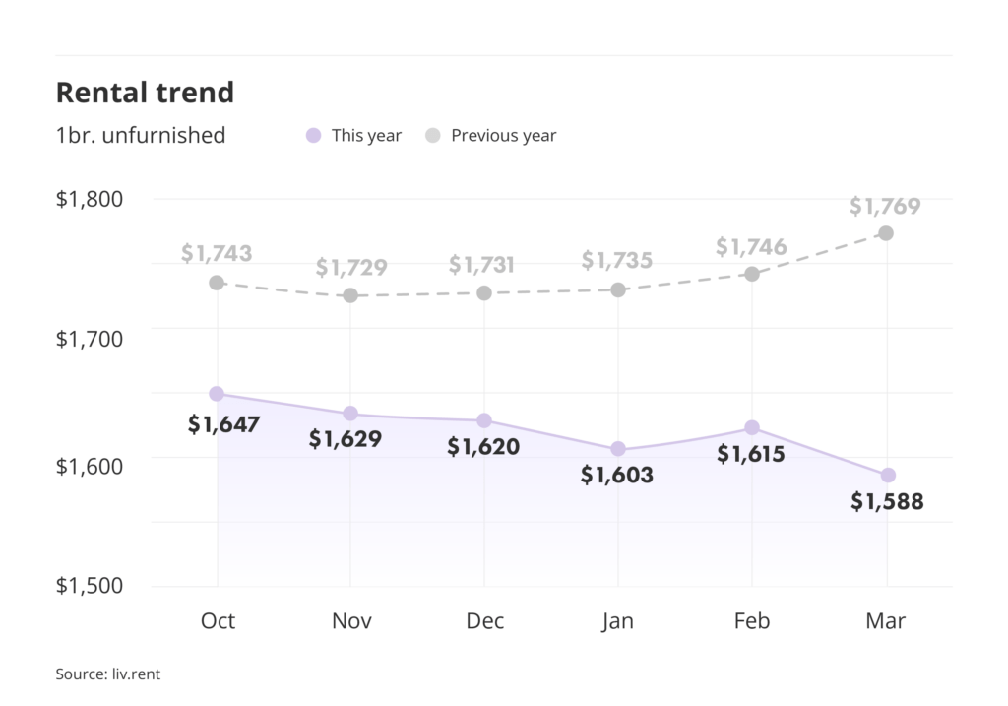Viewport: 1008px width, 706px height.
Task: Click the 'Source: liv.rent' link
Action: (107, 674)
